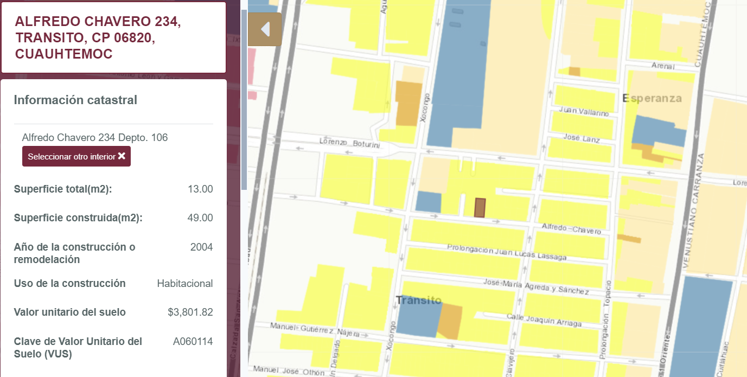The width and height of the screenshot is (747, 377).
Task: Select the small orange parcel near Arenal street
Action: coord(574,72)
